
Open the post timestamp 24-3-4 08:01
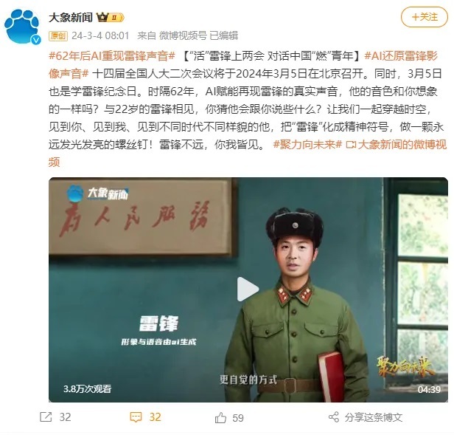coord(100,35)
